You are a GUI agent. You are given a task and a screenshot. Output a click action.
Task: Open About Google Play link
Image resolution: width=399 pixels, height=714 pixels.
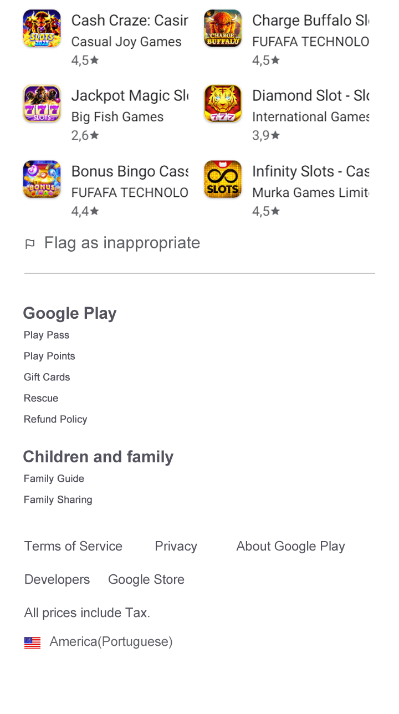(x=290, y=546)
